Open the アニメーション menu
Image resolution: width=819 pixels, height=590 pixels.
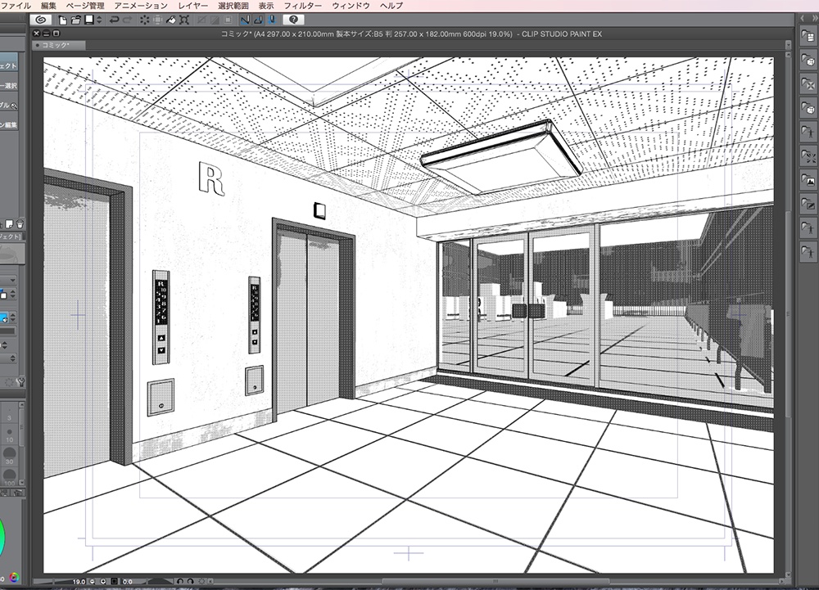coord(141,6)
